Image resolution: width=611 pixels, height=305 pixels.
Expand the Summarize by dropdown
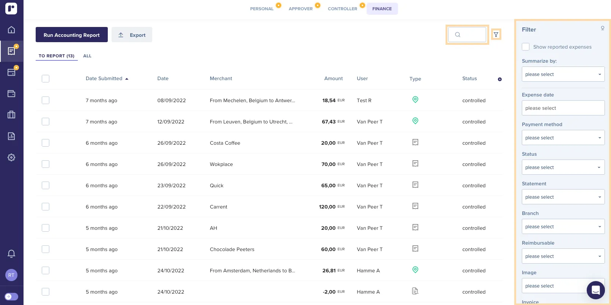[x=563, y=74]
